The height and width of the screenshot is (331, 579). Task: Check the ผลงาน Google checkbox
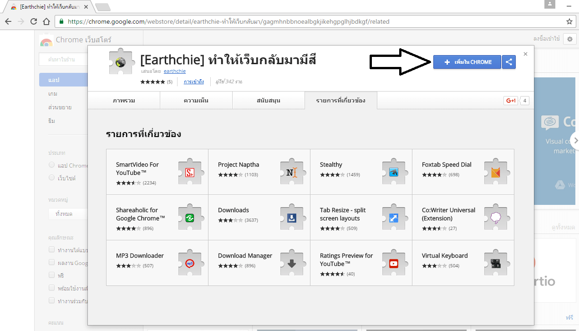[x=52, y=262]
